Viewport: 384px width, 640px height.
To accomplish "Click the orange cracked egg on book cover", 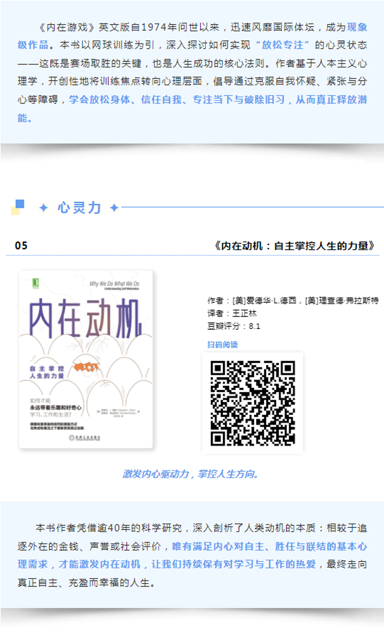I will click(x=86, y=367).
